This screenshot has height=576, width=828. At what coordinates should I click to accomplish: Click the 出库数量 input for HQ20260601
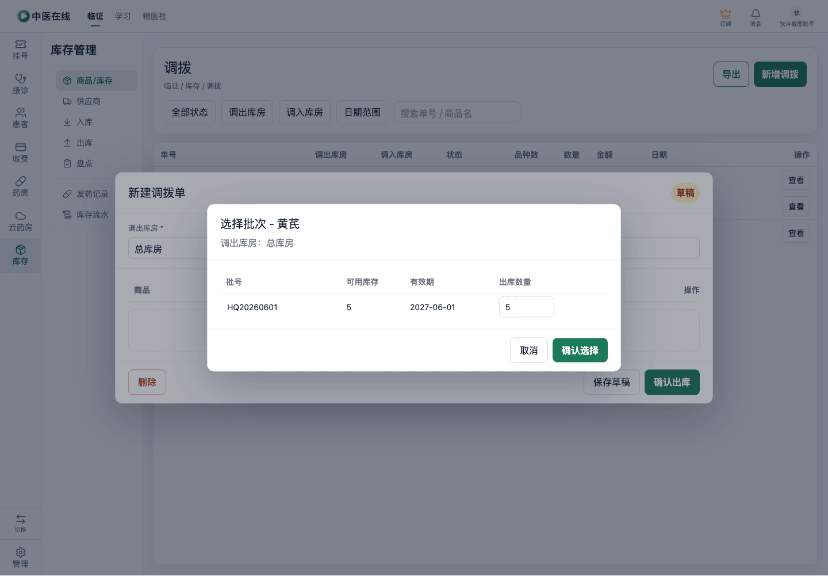pyautogui.click(x=527, y=307)
